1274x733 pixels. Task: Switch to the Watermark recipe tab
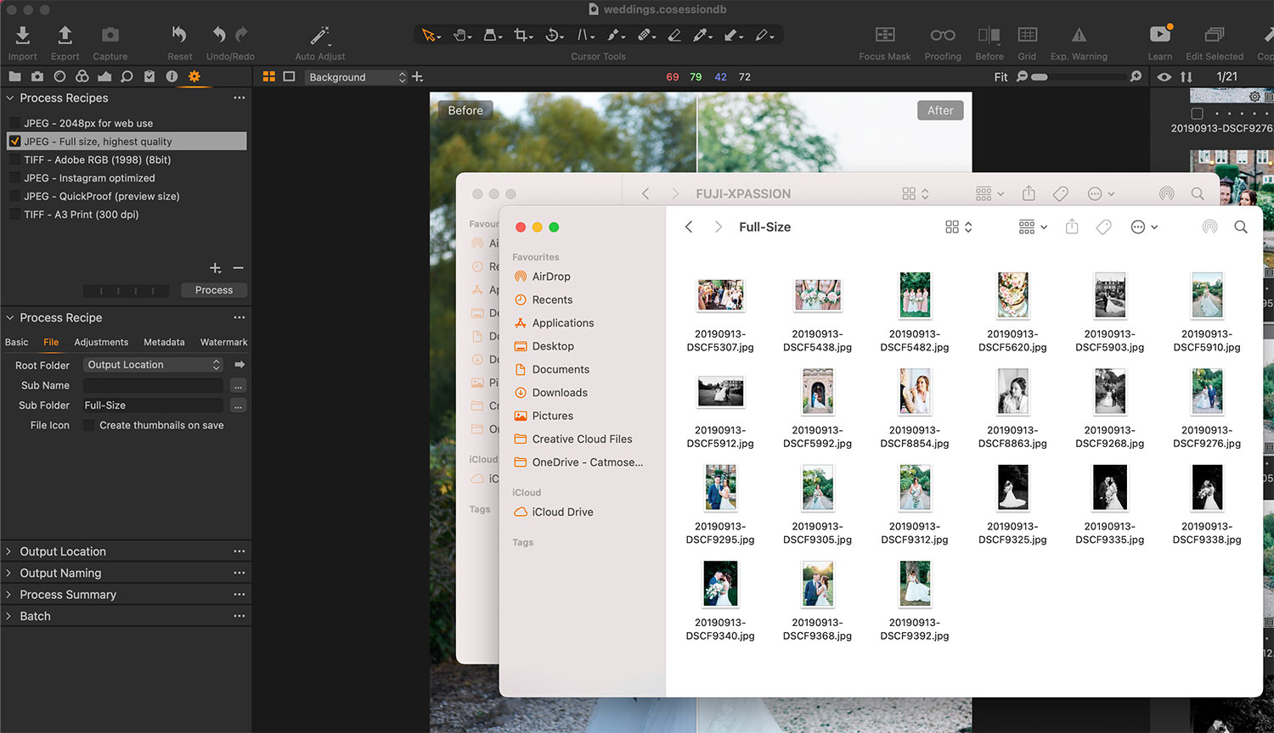pos(224,342)
